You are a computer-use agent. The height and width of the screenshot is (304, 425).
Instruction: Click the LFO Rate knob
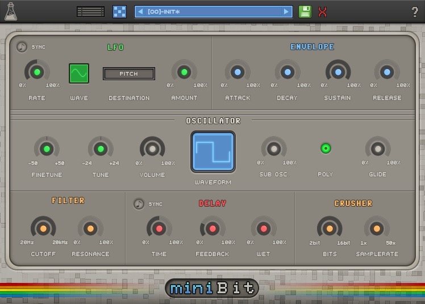pos(37,72)
